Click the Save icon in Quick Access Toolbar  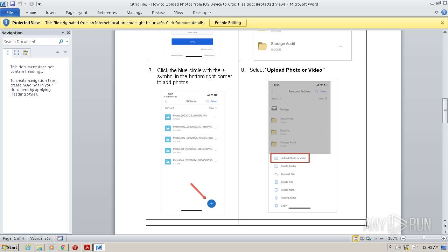[x=13, y=4]
